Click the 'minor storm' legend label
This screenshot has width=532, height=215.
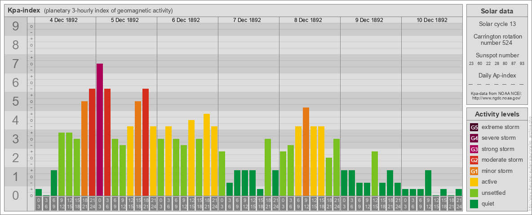click(497, 171)
